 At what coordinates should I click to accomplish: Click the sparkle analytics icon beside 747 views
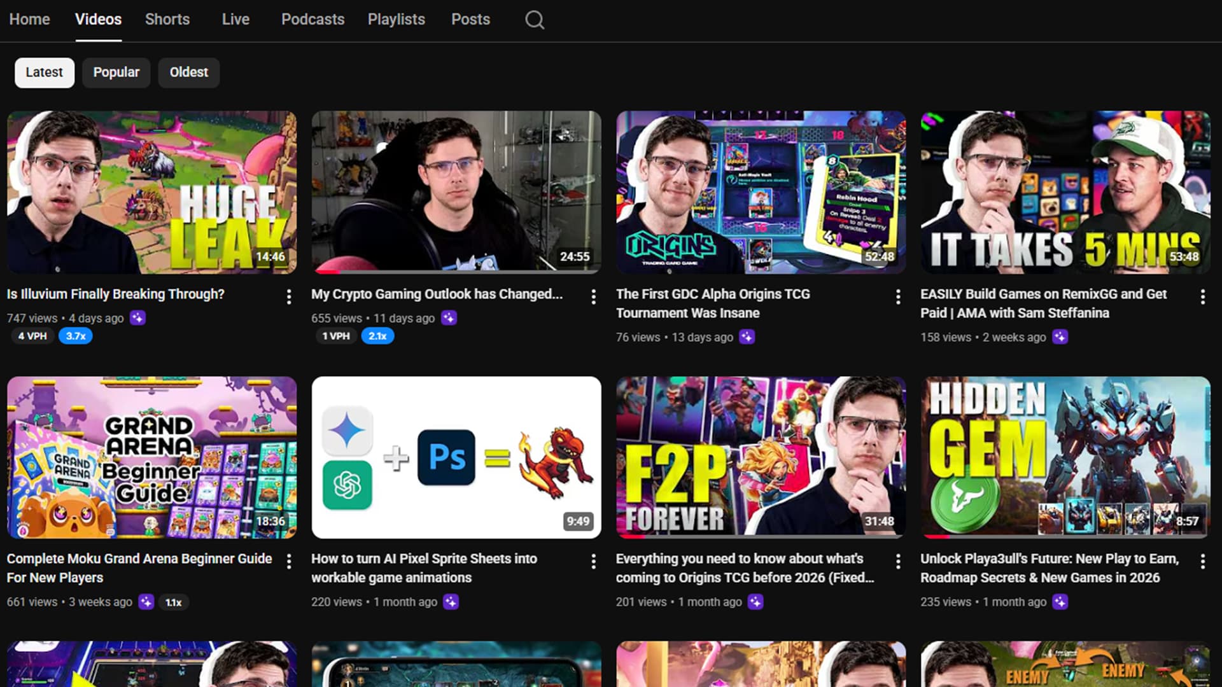click(x=138, y=318)
